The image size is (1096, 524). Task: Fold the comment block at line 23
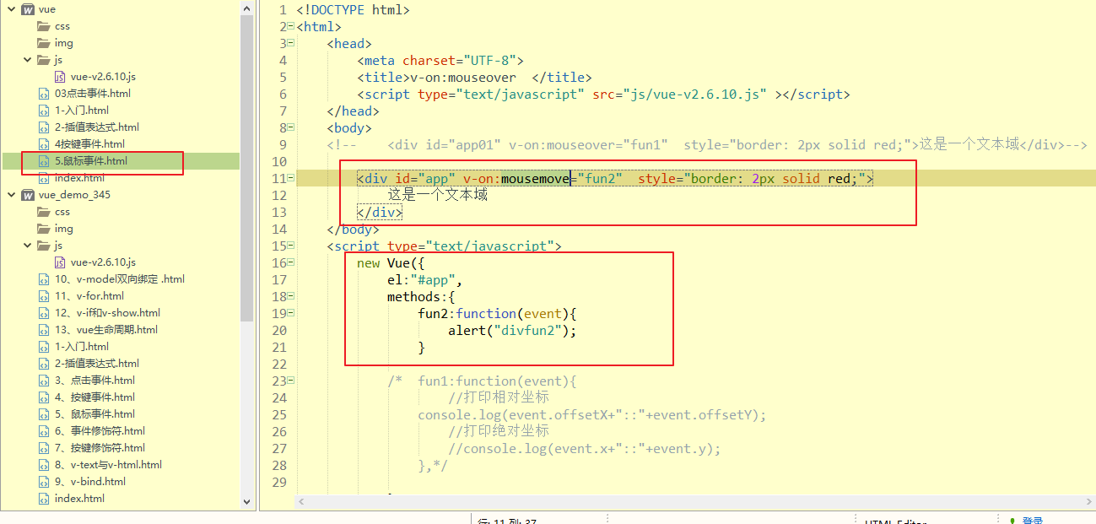[x=290, y=381]
